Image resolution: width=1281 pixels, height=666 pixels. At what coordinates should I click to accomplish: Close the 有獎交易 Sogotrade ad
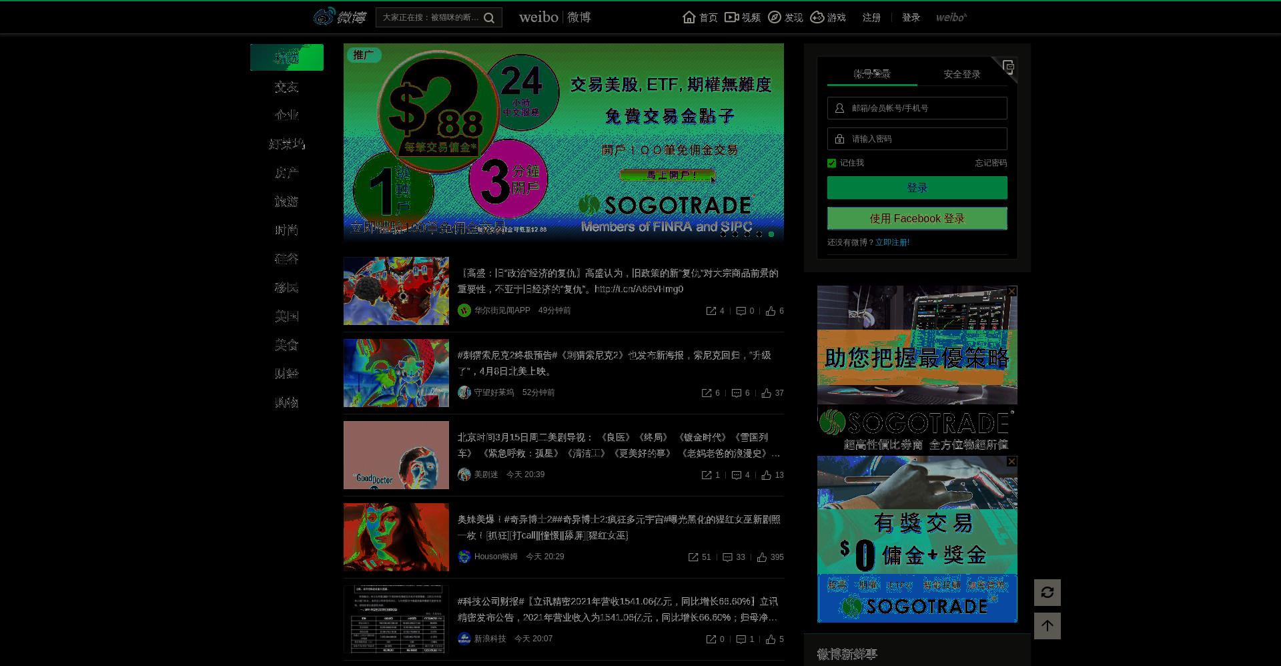click(1012, 461)
